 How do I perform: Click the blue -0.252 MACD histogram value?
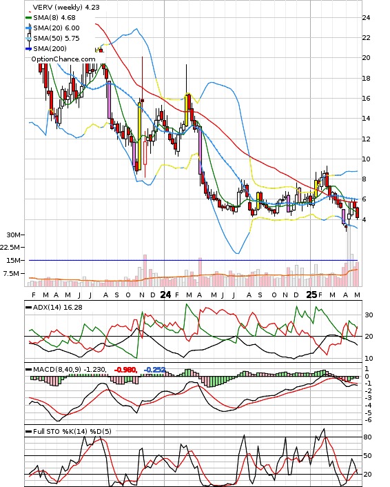[x=154, y=370]
